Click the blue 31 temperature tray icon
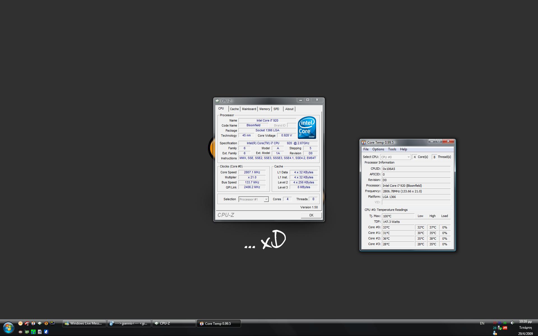This screenshot has width=538, height=336. 500,323
